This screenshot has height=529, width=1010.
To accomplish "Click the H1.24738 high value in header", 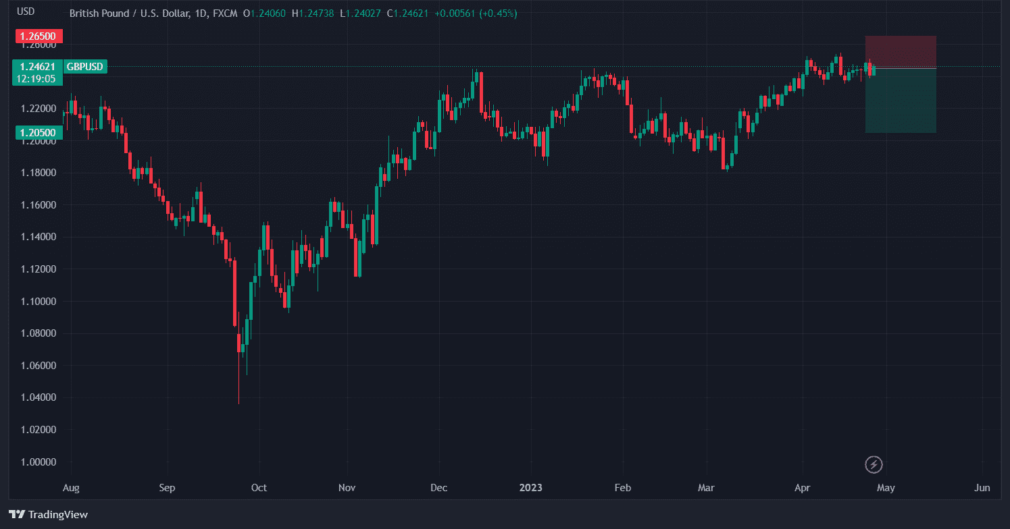I will point(313,13).
